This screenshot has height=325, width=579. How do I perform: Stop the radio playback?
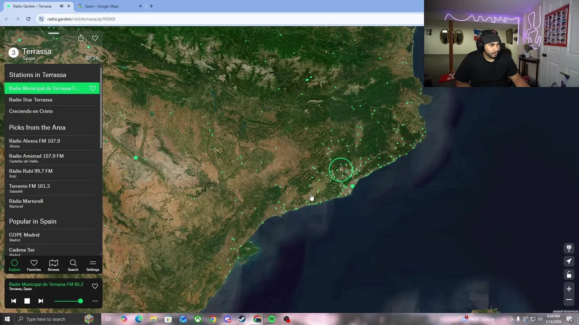27,301
